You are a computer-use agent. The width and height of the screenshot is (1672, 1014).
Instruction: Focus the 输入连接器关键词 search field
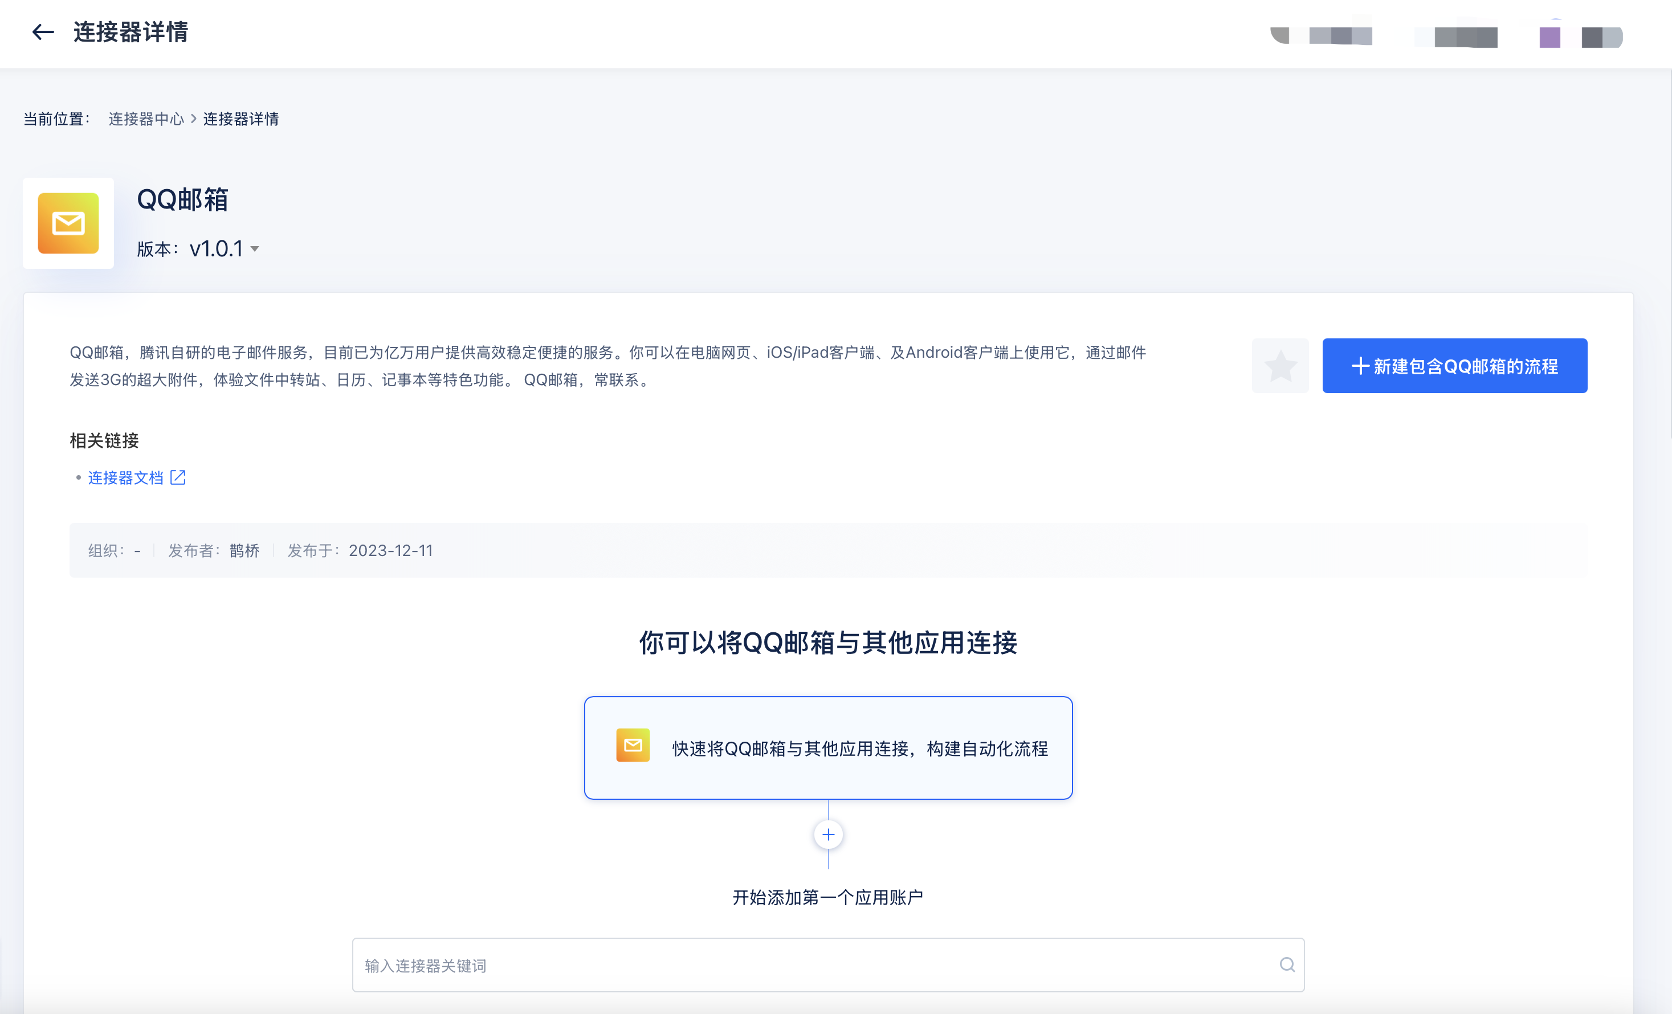pos(828,964)
